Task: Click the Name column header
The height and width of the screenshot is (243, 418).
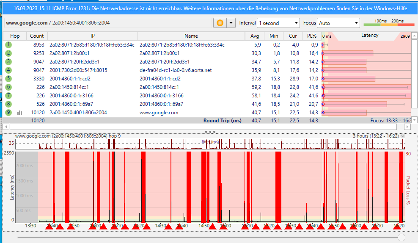Action: (x=191, y=36)
